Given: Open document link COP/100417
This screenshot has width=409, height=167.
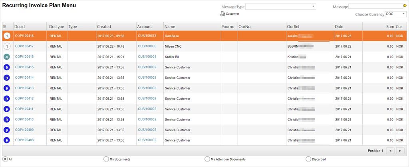Looking at the screenshot, I should pyautogui.click(x=24, y=46).
